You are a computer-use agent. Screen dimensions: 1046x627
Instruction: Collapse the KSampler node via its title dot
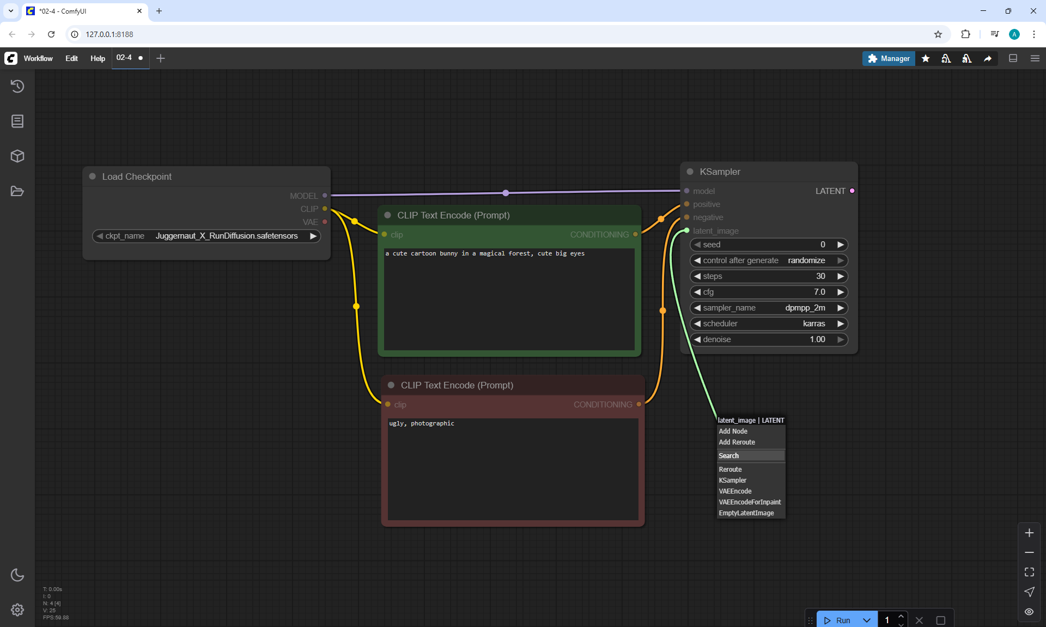click(690, 172)
